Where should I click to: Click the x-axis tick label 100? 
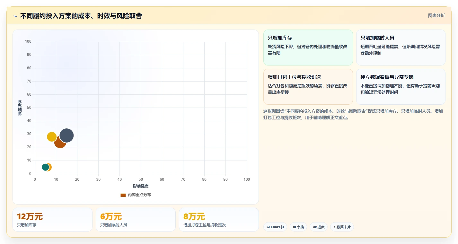pos(247,179)
